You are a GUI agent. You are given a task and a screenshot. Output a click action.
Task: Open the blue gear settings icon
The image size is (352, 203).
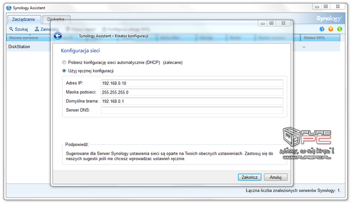(322, 29)
